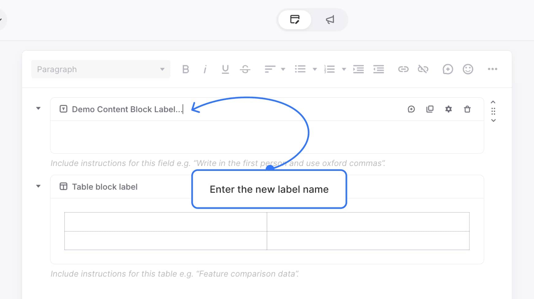Screen dimensions: 534x299
Task: Click the top-right table cell
Action: pyautogui.click(x=368, y=222)
